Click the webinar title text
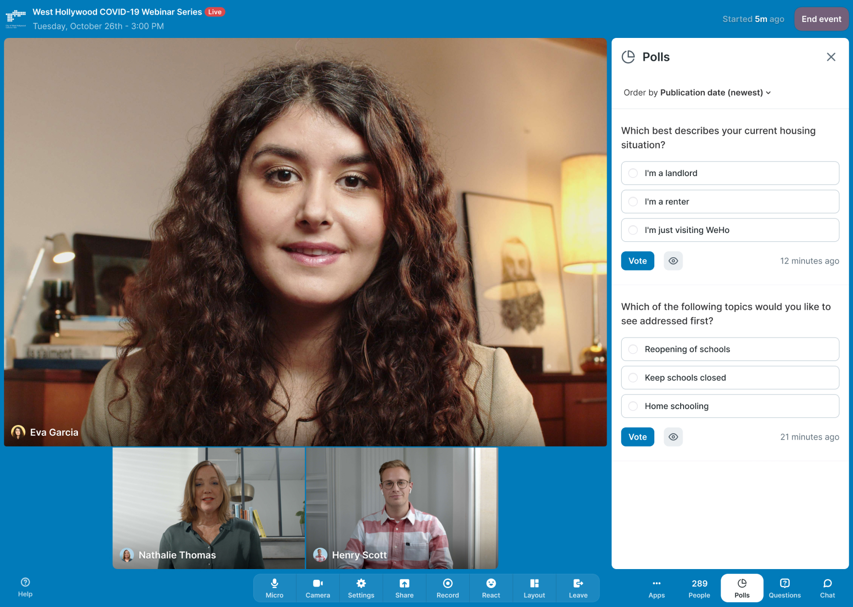Screen dimensions: 853x607 [117, 12]
